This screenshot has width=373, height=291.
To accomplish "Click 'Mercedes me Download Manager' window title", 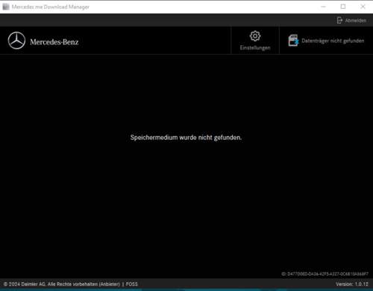I will pyautogui.click(x=51, y=7).
